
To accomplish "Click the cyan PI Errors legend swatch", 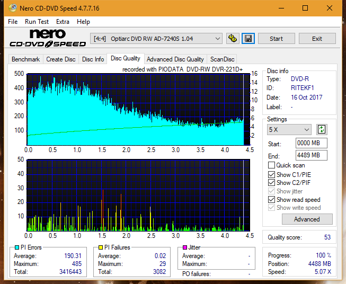I will (17, 247).
